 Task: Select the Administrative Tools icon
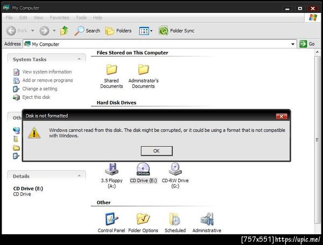tap(207, 219)
